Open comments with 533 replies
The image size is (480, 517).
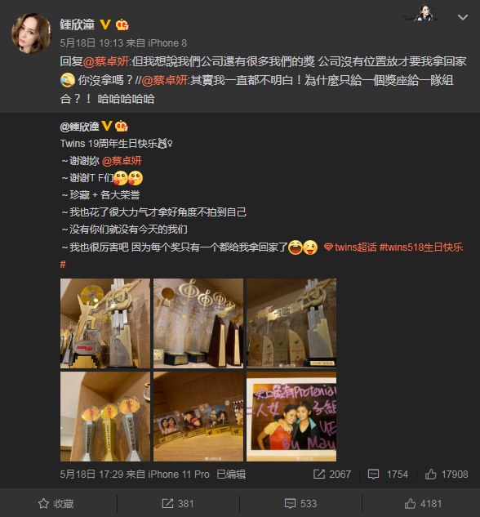[300, 503]
